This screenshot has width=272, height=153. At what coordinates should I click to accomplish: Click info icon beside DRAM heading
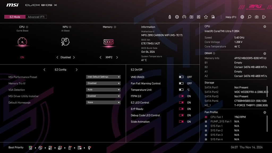(x=214, y=53)
